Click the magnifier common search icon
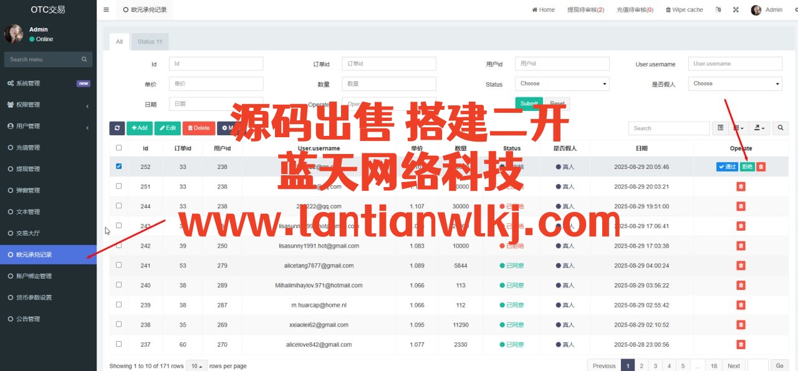This screenshot has width=798, height=371. pos(780,128)
